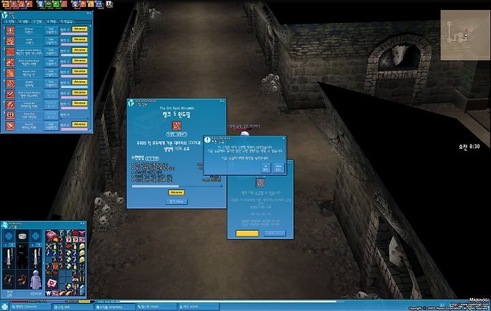Click Advance for the Smash skill
The height and width of the screenshot is (311, 491).
[80, 40]
